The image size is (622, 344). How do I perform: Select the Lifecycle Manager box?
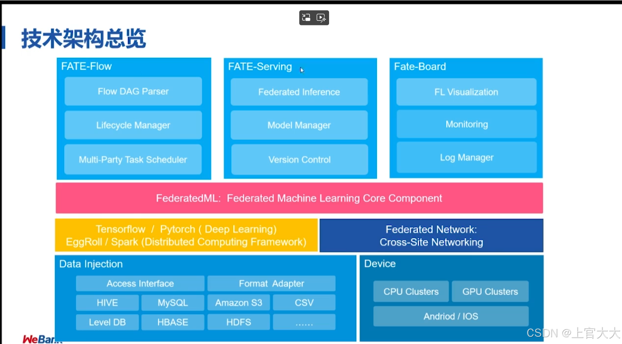pyautogui.click(x=133, y=125)
